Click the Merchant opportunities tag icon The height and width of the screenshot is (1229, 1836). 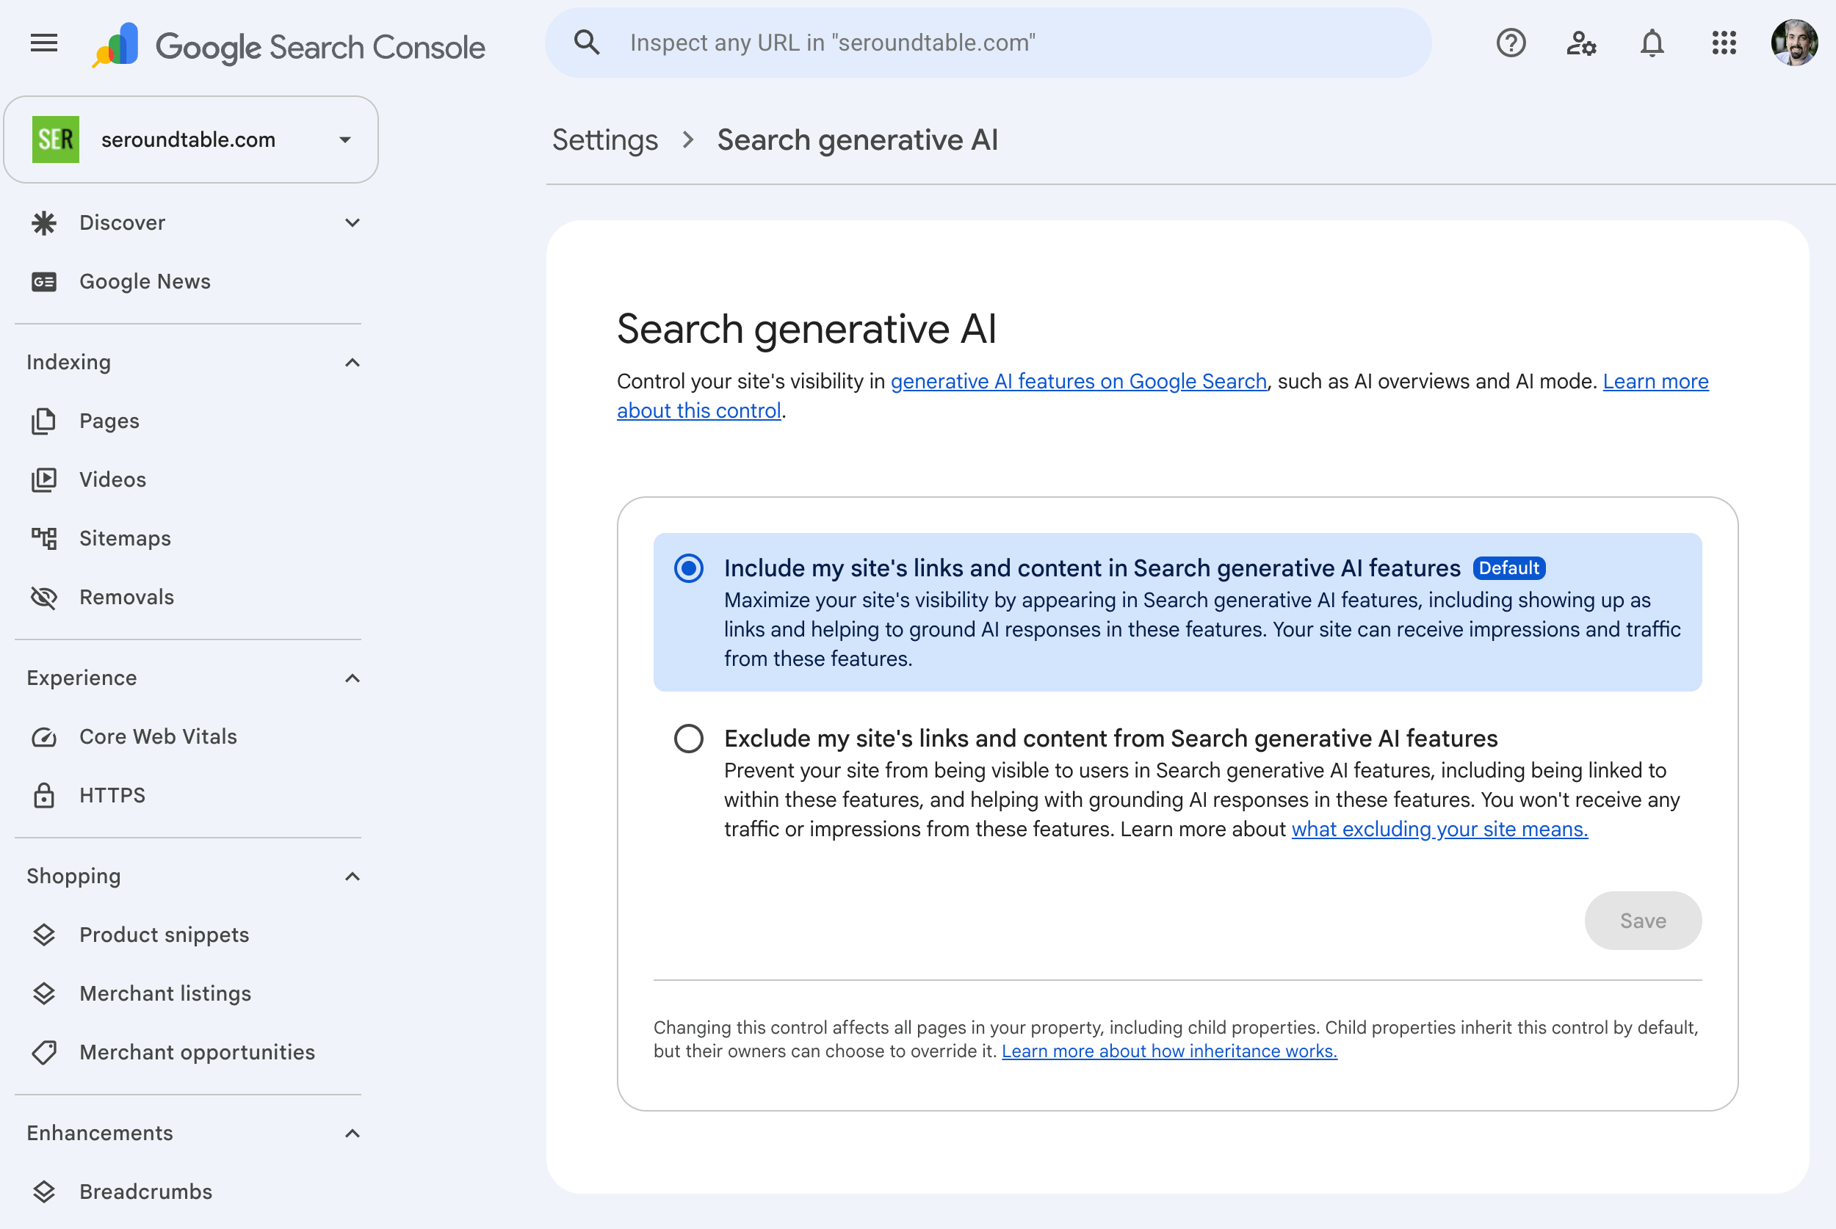coord(44,1052)
